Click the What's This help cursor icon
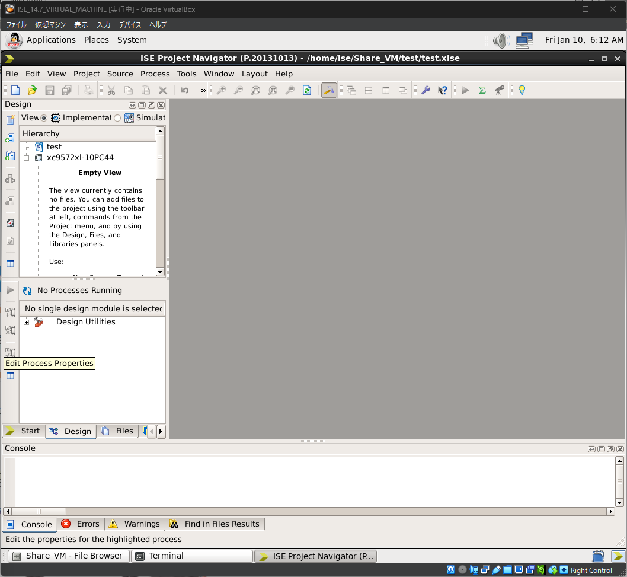627x577 pixels. click(x=443, y=90)
